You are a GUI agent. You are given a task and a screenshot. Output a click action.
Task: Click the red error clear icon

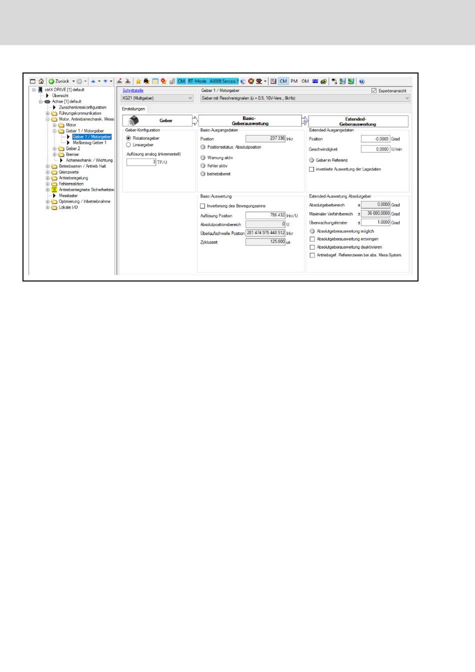pyautogui.click(x=251, y=81)
